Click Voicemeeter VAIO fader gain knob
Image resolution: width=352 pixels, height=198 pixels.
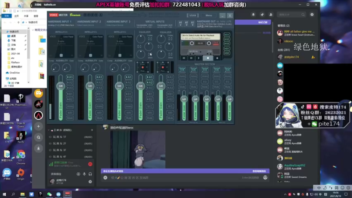coord(140,86)
